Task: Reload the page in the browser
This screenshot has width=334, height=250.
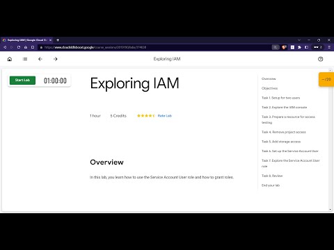Action: pyautogui.click(x=19, y=47)
